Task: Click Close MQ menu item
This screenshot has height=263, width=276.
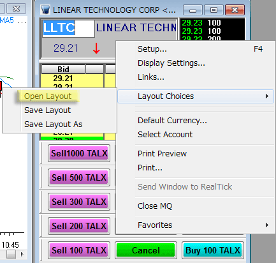Action: pyautogui.click(x=196, y=206)
